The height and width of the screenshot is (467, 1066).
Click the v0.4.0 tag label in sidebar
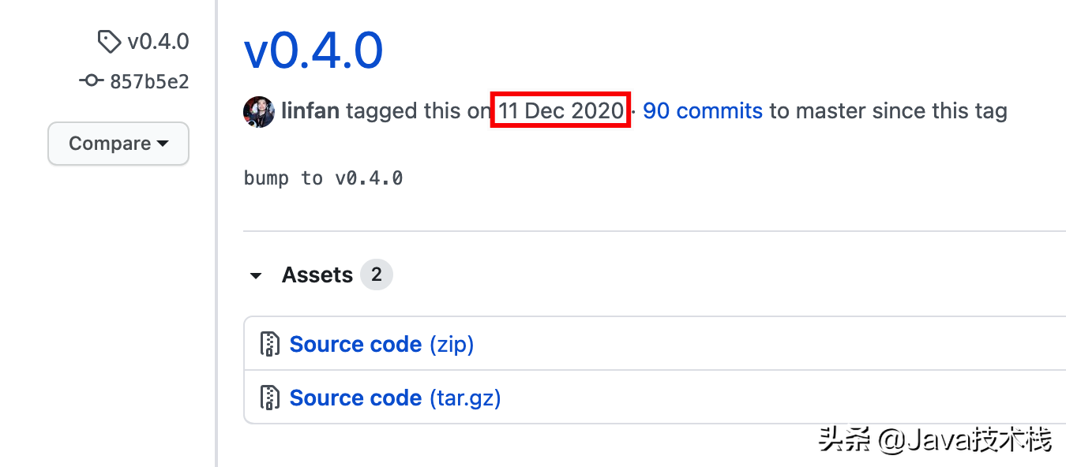pos(158,42)
